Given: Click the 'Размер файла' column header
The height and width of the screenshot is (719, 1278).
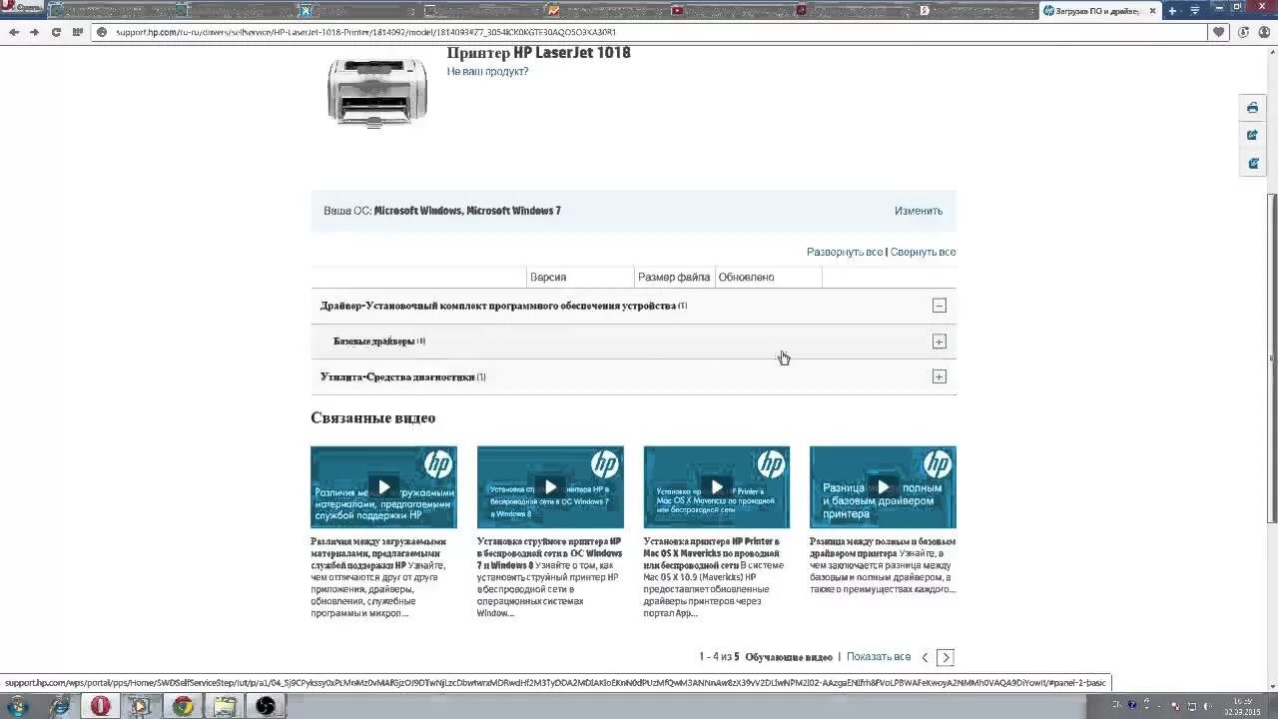Looking at the screenshot, I should tap(674, 277).
